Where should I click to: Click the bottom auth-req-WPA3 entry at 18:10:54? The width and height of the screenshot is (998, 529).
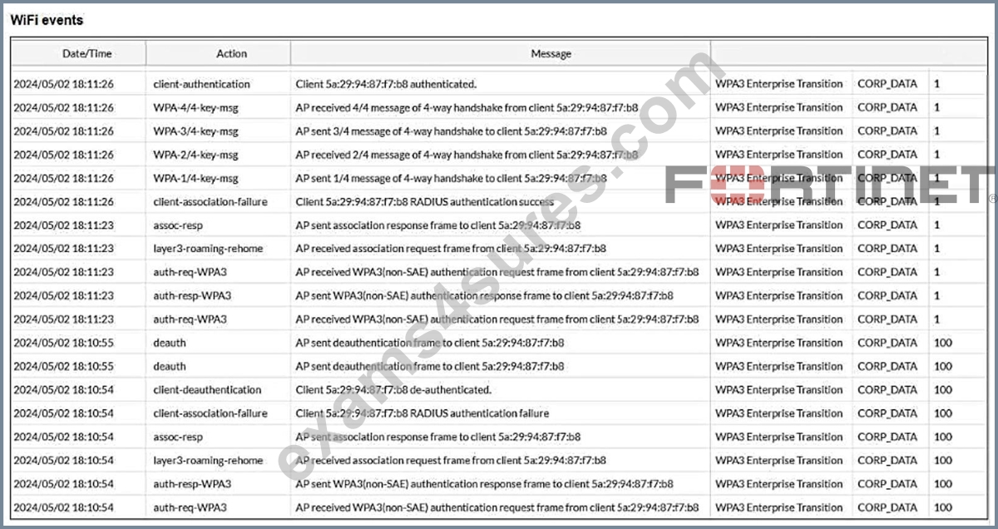click(190, 507)
